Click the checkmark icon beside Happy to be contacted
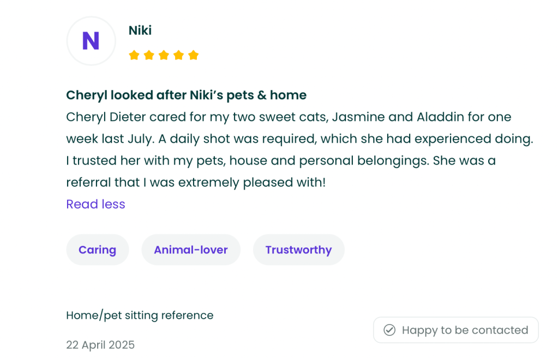Viewport: 558px width, 358px height. [389, 330]
